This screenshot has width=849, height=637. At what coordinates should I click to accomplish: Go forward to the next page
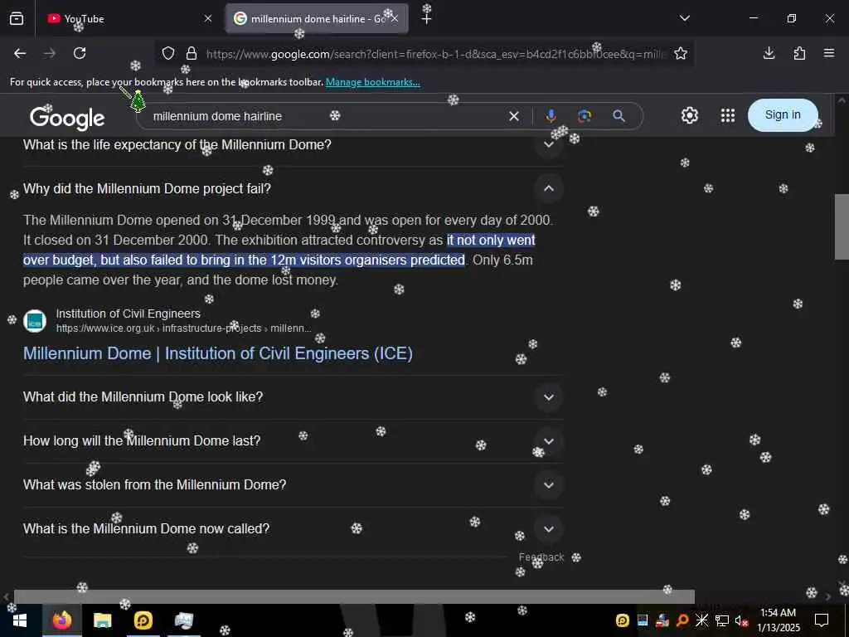click(x=50, y=53)
